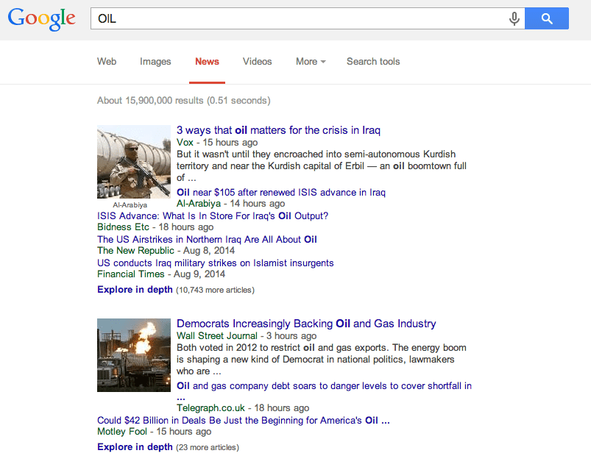This screenshot has width=591, height=456.
Task: Click 'Bidness Etc - 18 hours ago' source
Action: tap(155, 227)
